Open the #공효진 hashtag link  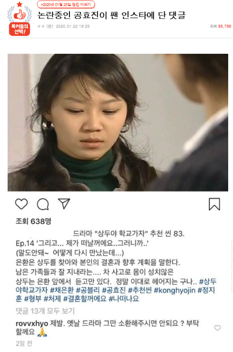[x=114, y=290]
